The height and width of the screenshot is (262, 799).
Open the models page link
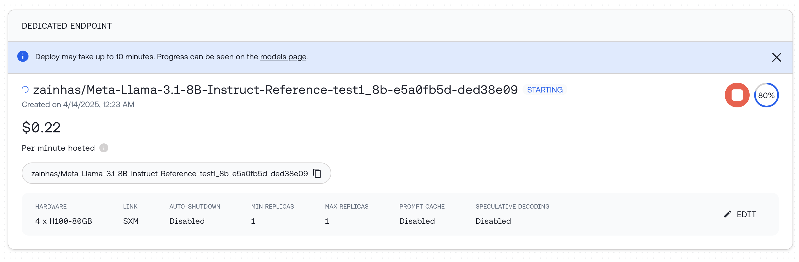click(x=283, y=57)
